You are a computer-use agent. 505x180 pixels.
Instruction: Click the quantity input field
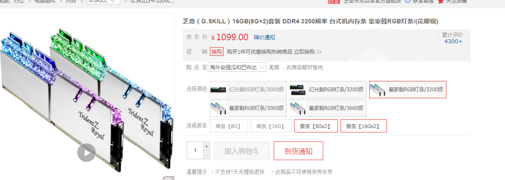(195, 151)
